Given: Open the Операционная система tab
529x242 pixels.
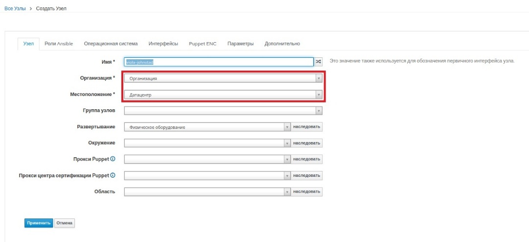Looking at the screenshot, I should coord(111,44).
